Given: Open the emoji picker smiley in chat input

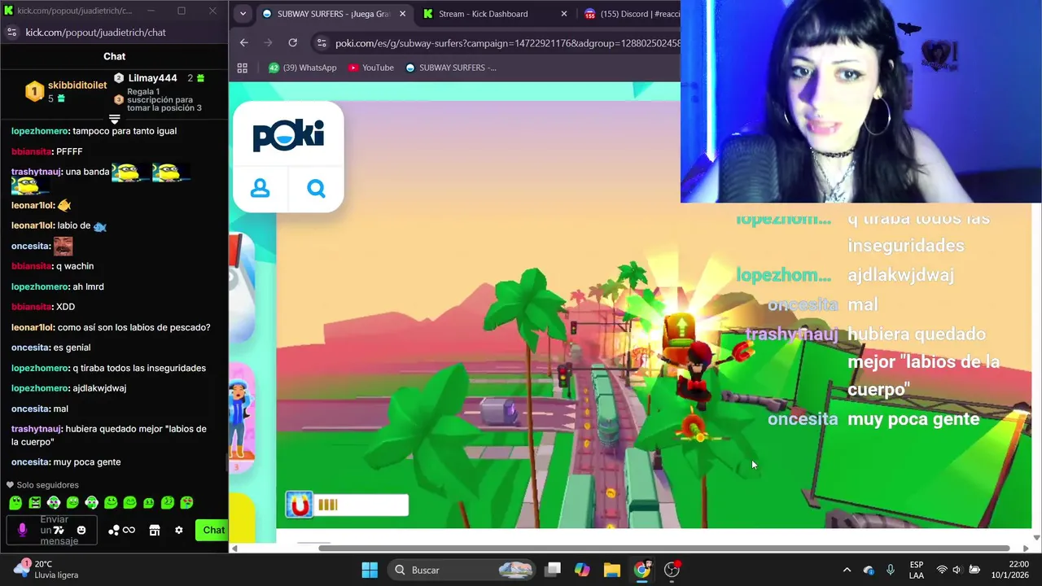Looking at the screenshot, I should [81, 530].
